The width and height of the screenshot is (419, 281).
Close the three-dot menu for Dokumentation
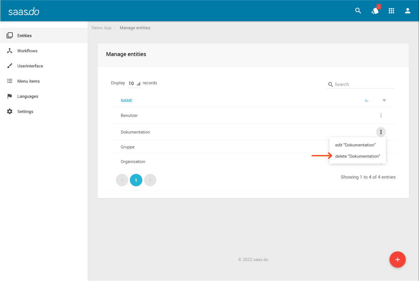381,132
